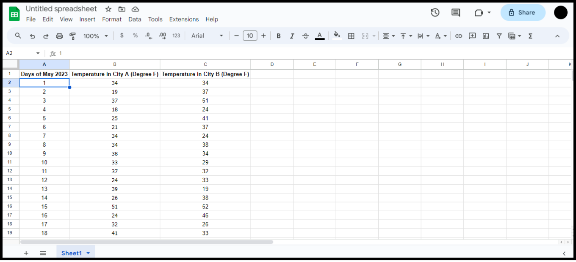Increase decimal places
This screenshot has width=576, height=262.
[x=162, y=36]
